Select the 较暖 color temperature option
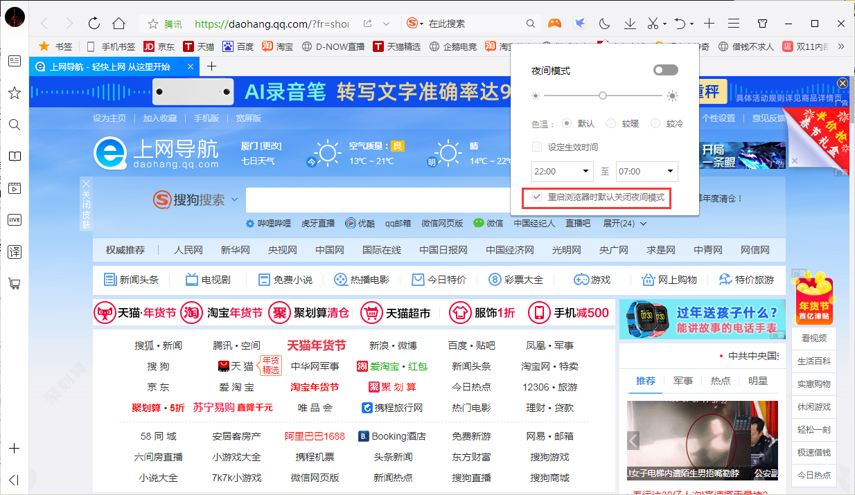 pos(610,123)
